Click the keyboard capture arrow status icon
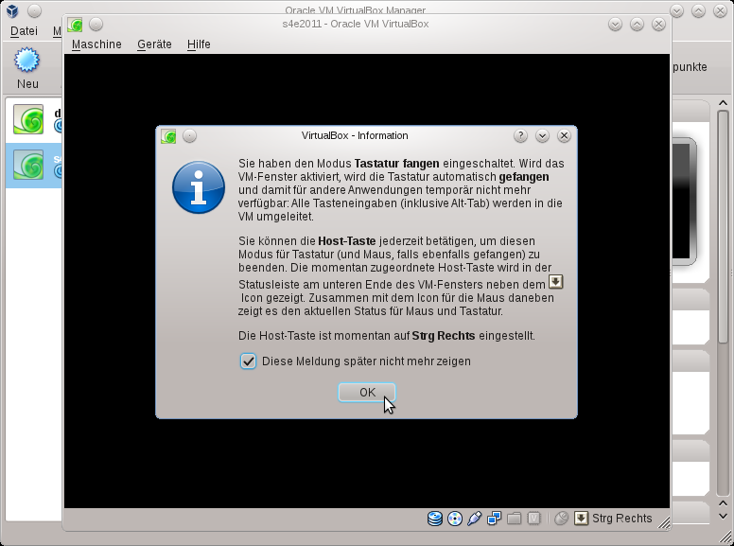The image size is (734, 546). (x=581, y=519)
